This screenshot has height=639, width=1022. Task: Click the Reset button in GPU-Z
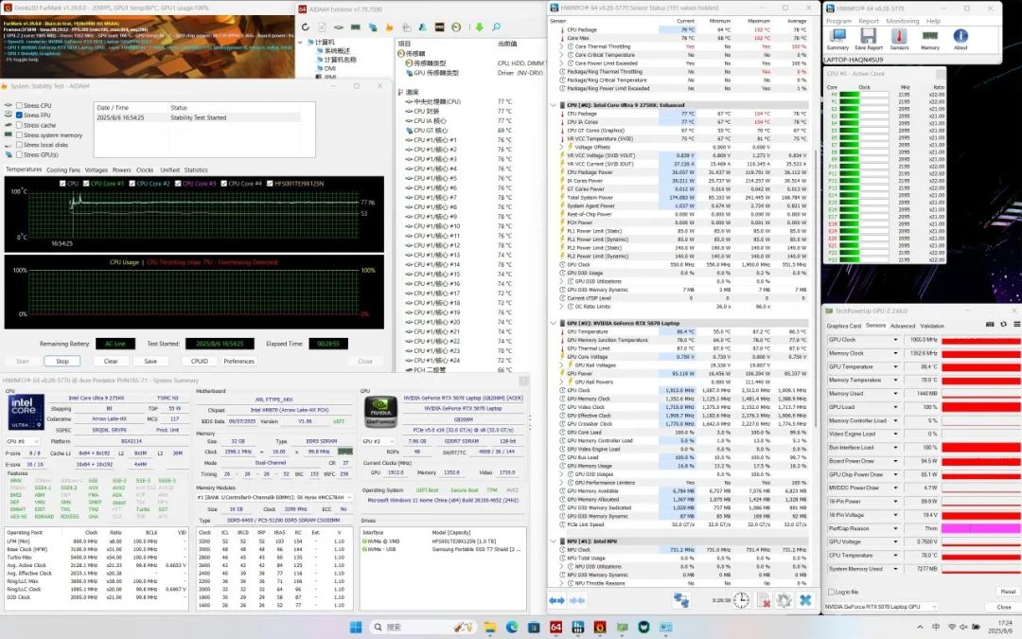click(x=1008, y=592)
